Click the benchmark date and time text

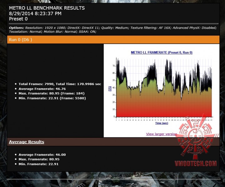pos(35,14)
